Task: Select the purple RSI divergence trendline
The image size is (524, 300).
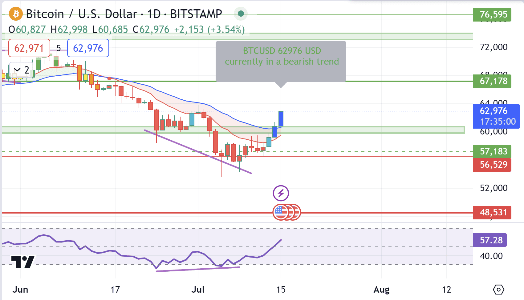Action: [x=198, y=269]
